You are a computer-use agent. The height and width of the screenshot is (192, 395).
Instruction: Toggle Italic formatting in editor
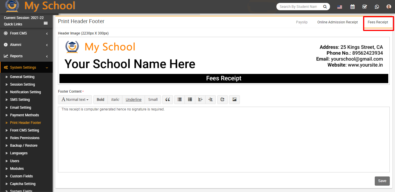[115, 100]
